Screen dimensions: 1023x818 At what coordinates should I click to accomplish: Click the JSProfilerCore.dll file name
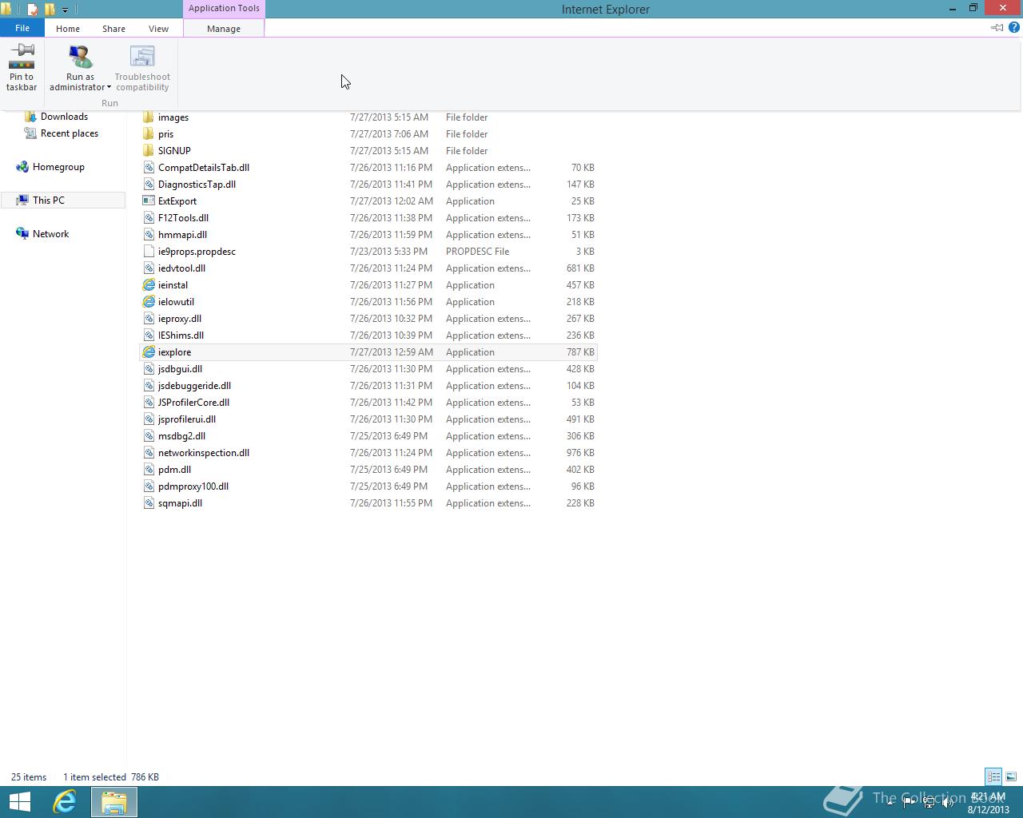point(193,403)
